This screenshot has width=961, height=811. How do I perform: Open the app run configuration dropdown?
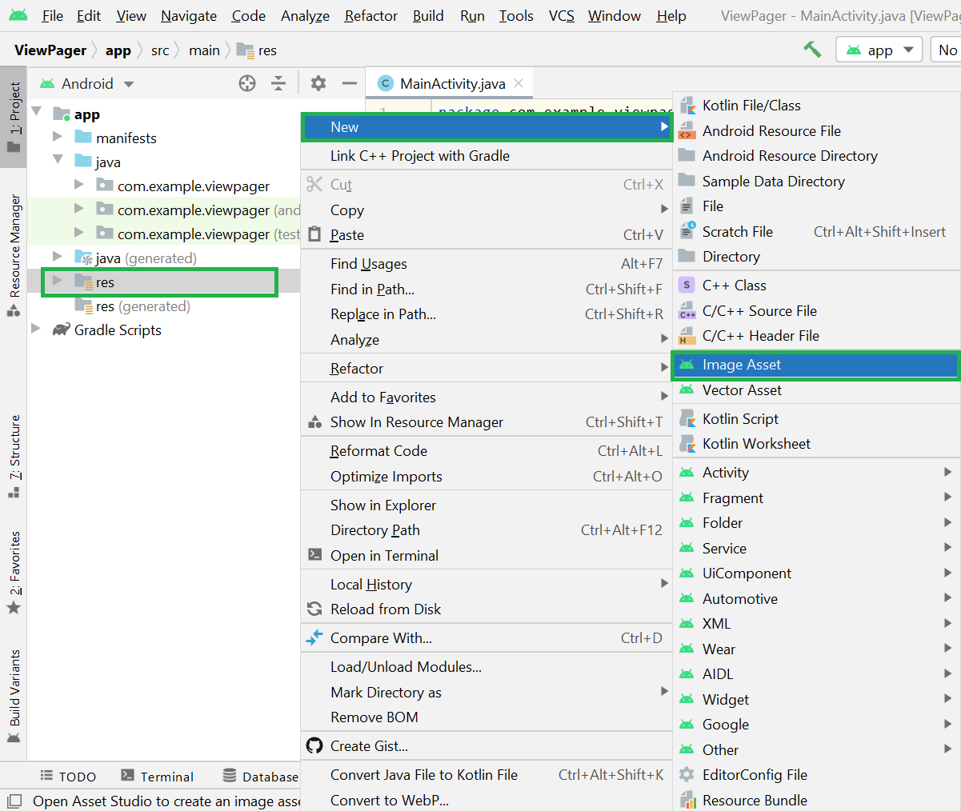(x=879, y=50)
